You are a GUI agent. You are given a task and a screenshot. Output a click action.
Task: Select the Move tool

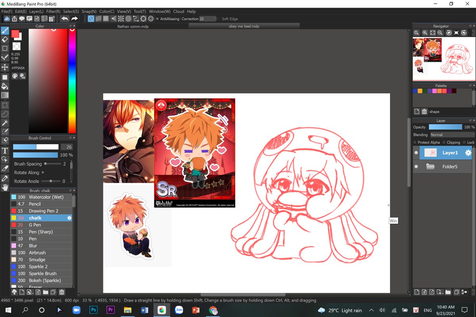pos(5,67)
